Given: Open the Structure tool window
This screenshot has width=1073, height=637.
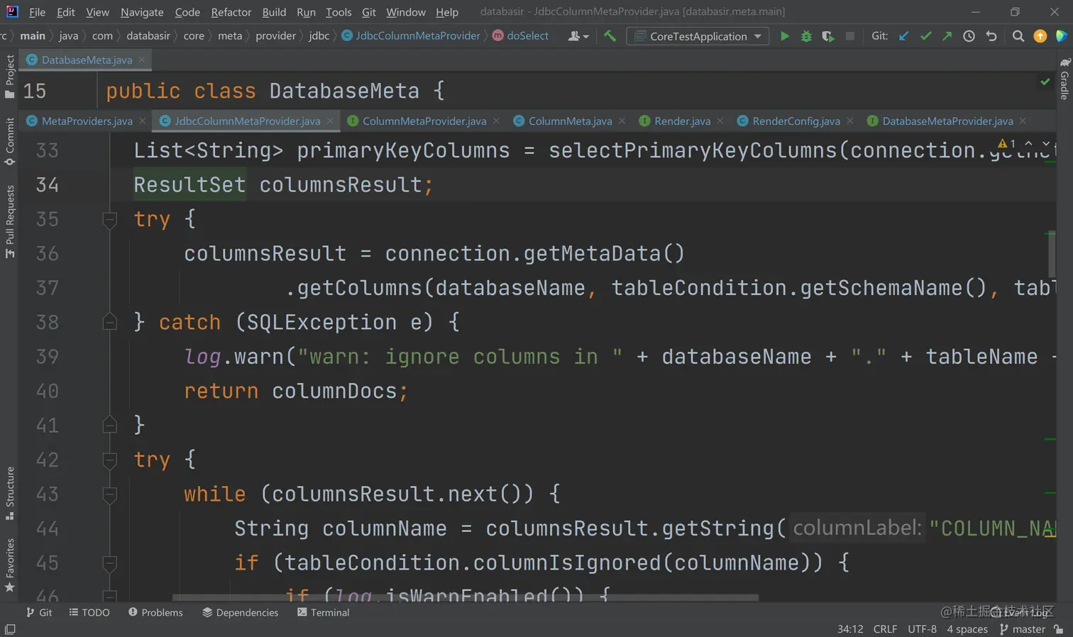Looking at the screenshot, I should pos(9,494).
